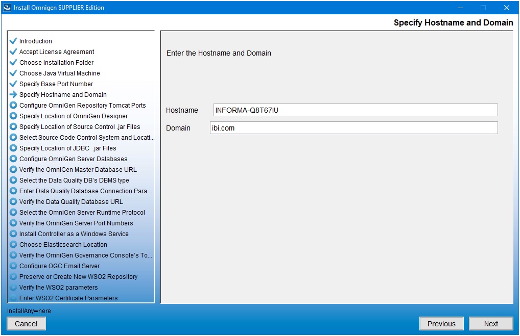Close the Install Omnigen SUPPLIER Edition window
The width and height of the screenshot is (520, 336).
tap(506, 8)
